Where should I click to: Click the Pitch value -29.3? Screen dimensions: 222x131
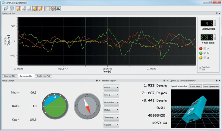pos(33,93)
